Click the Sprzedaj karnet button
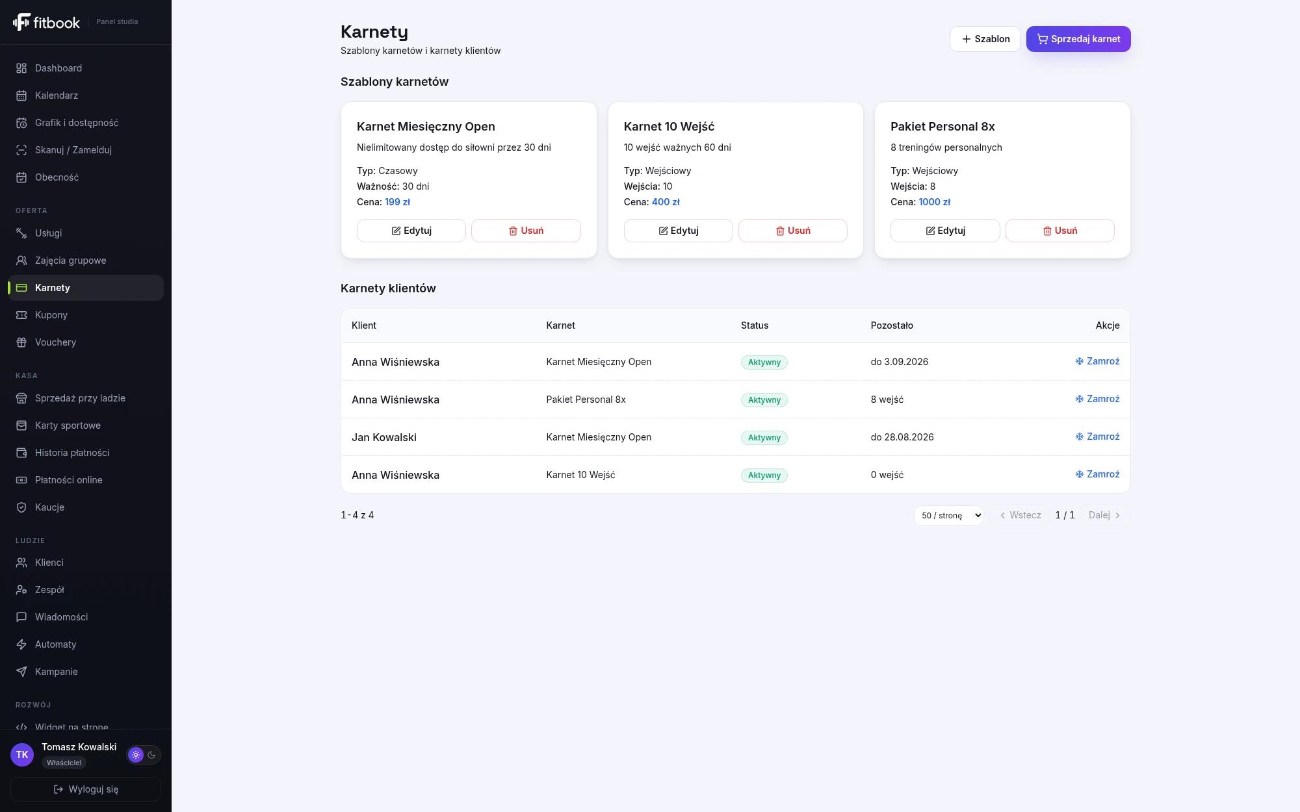1300x812 pixels. (1078, 39)
